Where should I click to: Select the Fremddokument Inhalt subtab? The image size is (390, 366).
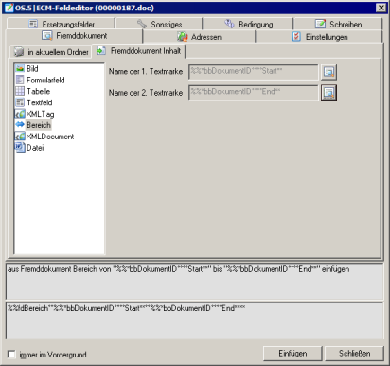tap(138, 51)
